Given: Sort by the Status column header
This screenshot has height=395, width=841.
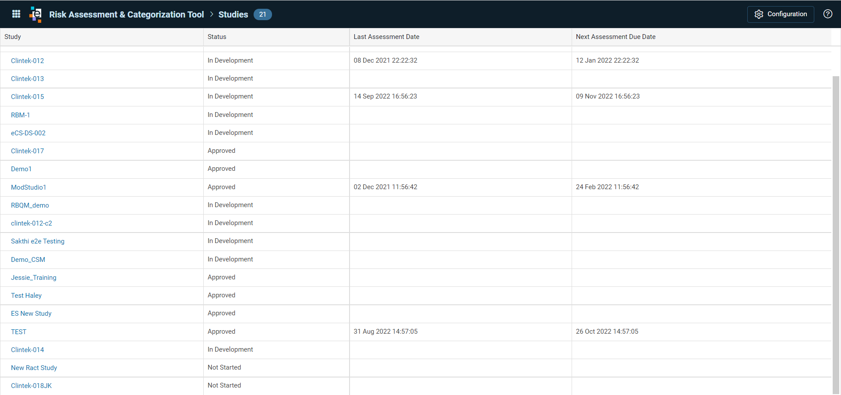Looking at the screenshot, I should pos(217,37).
